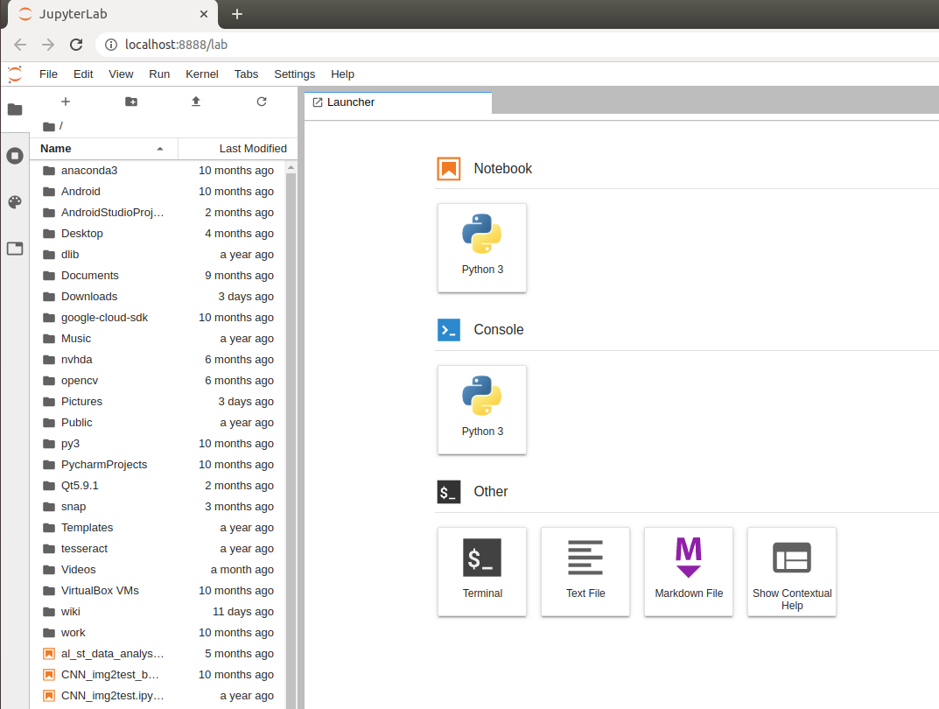Refresh the file list
This screenshot has width=939, height=709.
[262, 102]
